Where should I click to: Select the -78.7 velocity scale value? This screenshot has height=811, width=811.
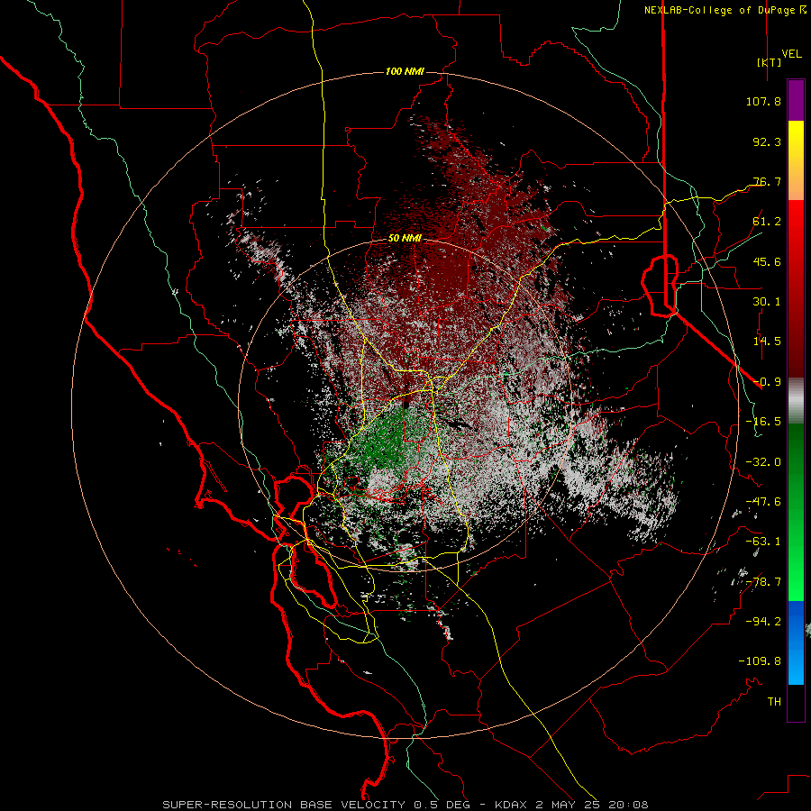point(763,582)
